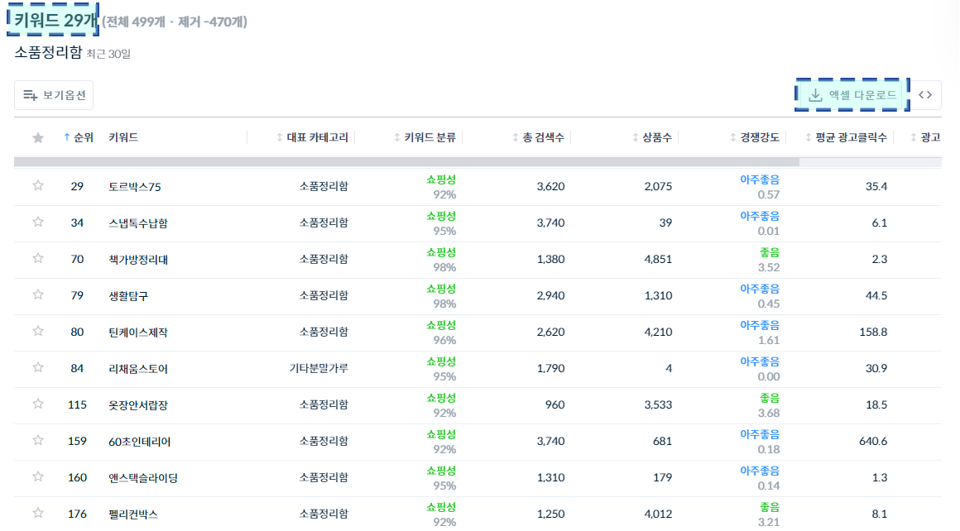Viewport: 960px width, 531px height.
Task: Star the 펠리컨박스 keyword row
Action: point(38,514)
